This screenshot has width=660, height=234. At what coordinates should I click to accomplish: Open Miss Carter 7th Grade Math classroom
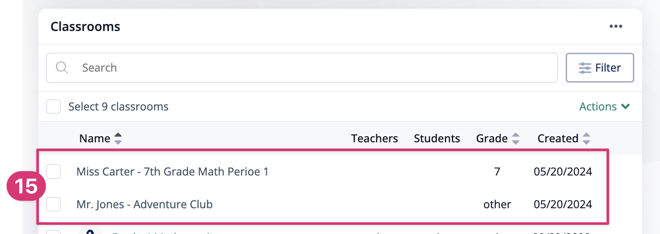click(172, 172)
